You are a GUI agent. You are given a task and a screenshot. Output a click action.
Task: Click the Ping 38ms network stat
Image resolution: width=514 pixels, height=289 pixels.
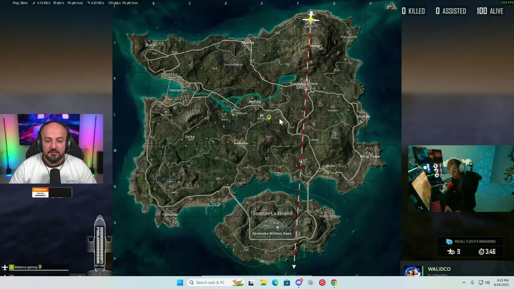point(20,3)
